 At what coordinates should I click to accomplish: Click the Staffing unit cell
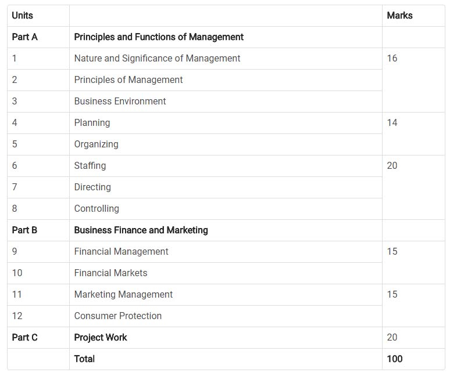coord(90,166)
